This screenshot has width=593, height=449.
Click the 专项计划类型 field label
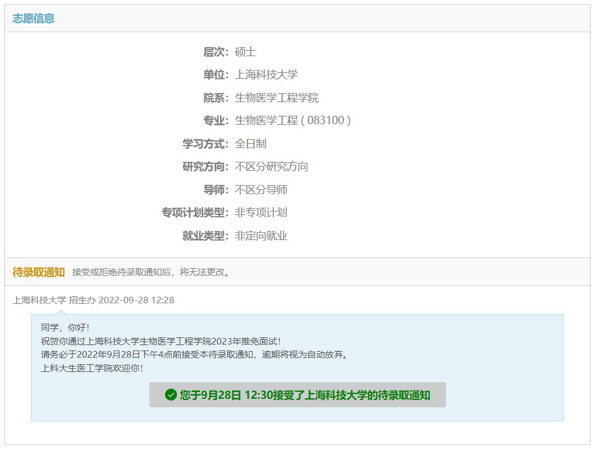click(x=195, y=213)
